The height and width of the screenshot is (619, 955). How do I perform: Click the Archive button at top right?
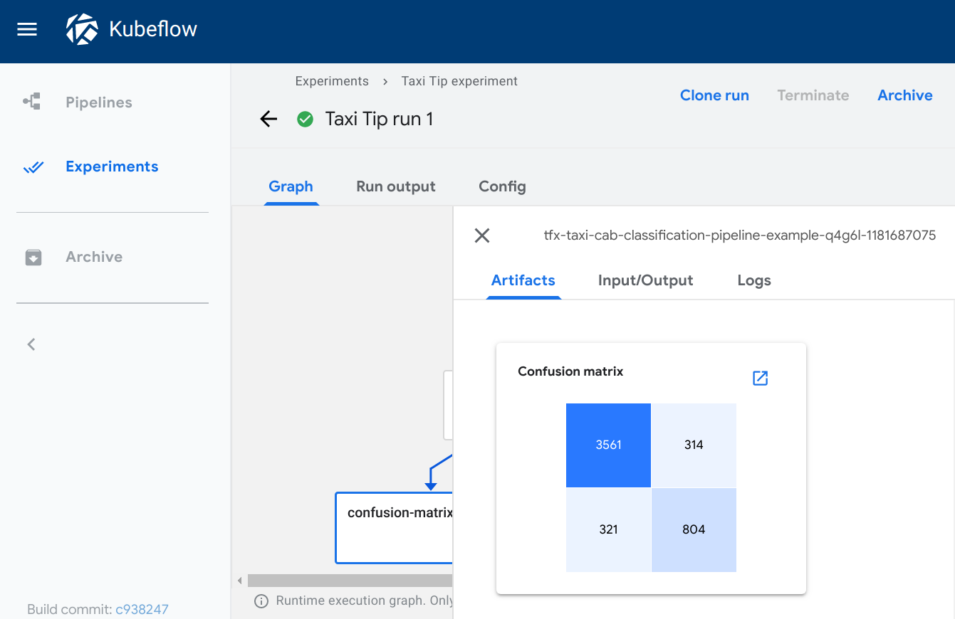click(904, 95)
